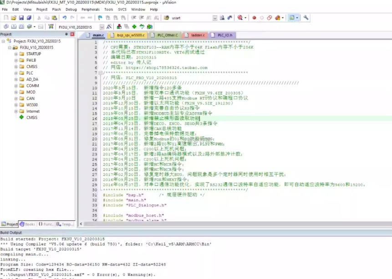Start a debug session with the magnifier icon
The image size is (392, 279).
pyautogui.click(x=239, y=17)
